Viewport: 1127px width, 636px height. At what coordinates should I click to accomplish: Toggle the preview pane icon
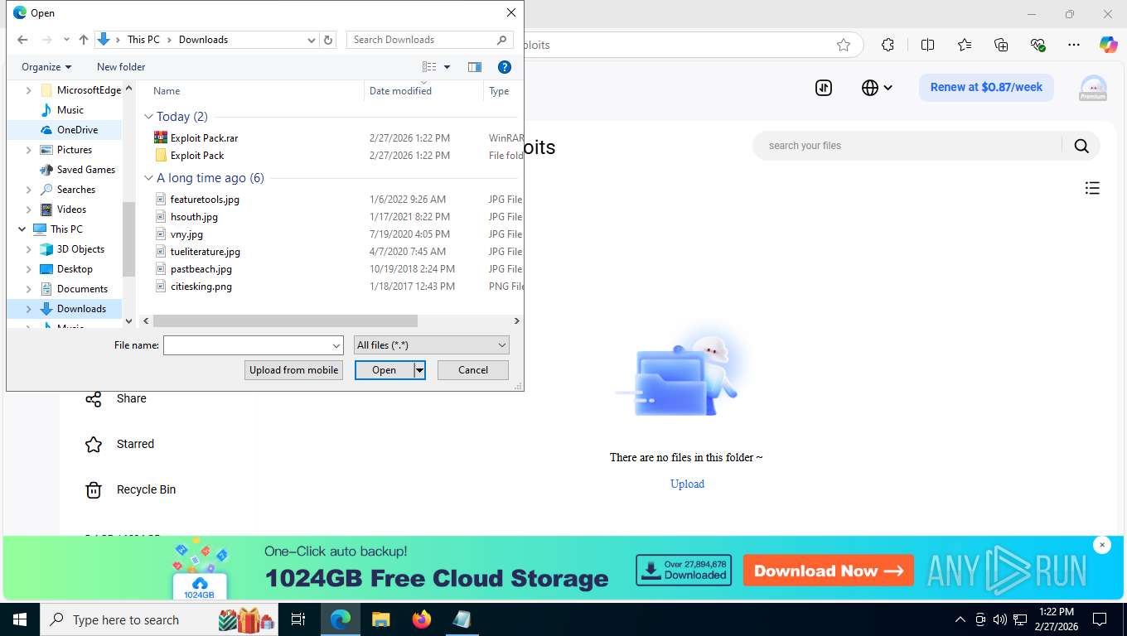pos(475,67)
